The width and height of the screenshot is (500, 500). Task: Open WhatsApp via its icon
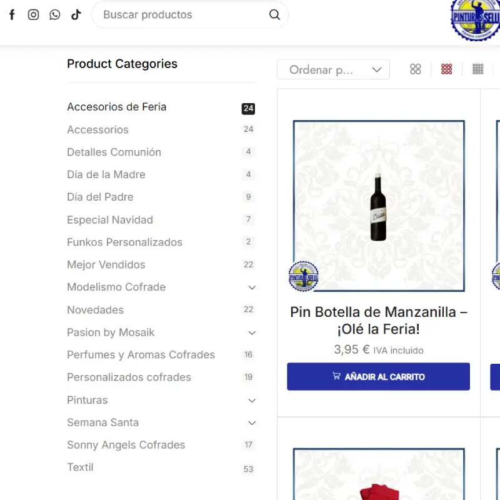54,14
